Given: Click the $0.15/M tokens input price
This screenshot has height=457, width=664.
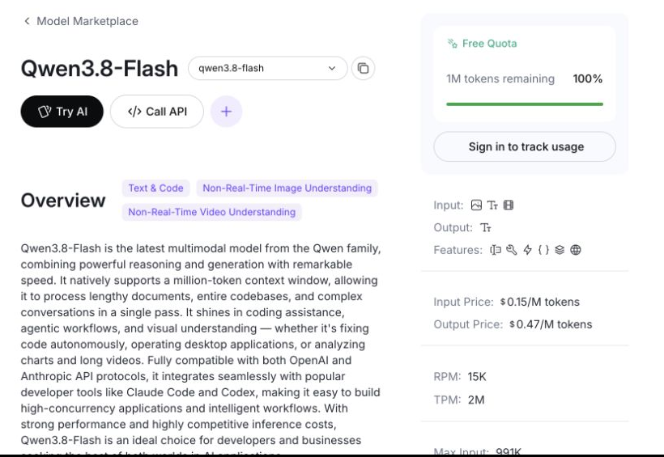Looking at the screenshot, I should (x=540, y=303).
